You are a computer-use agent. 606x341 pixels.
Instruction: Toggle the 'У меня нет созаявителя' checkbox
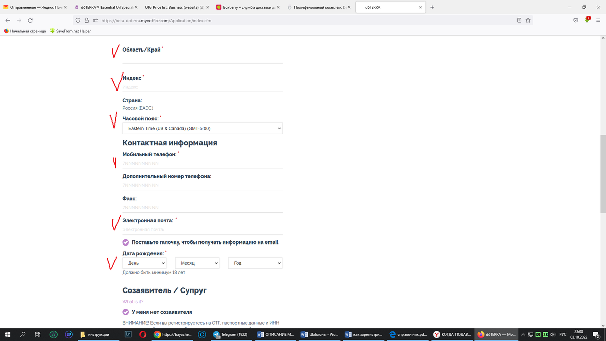tap(126, 312)
